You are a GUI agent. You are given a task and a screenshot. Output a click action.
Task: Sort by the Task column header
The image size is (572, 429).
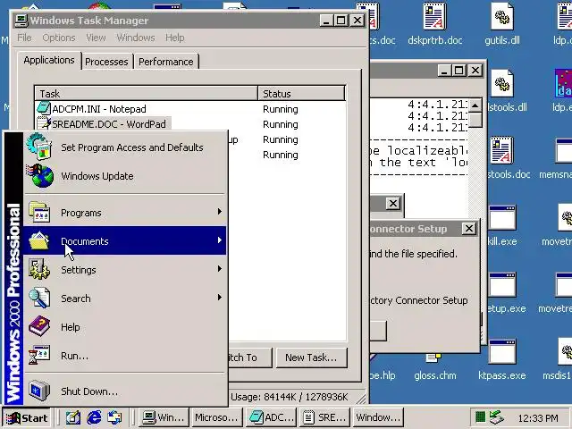[147, 93]
